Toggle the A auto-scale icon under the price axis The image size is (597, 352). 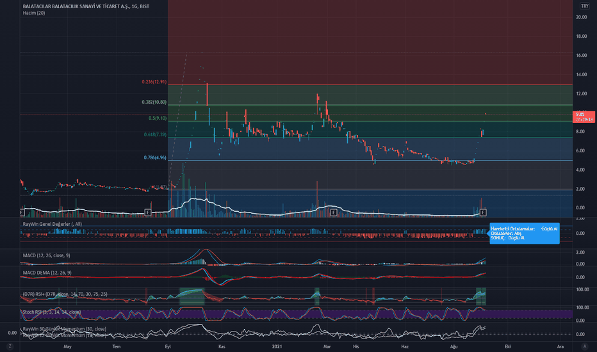coord(585,346)
